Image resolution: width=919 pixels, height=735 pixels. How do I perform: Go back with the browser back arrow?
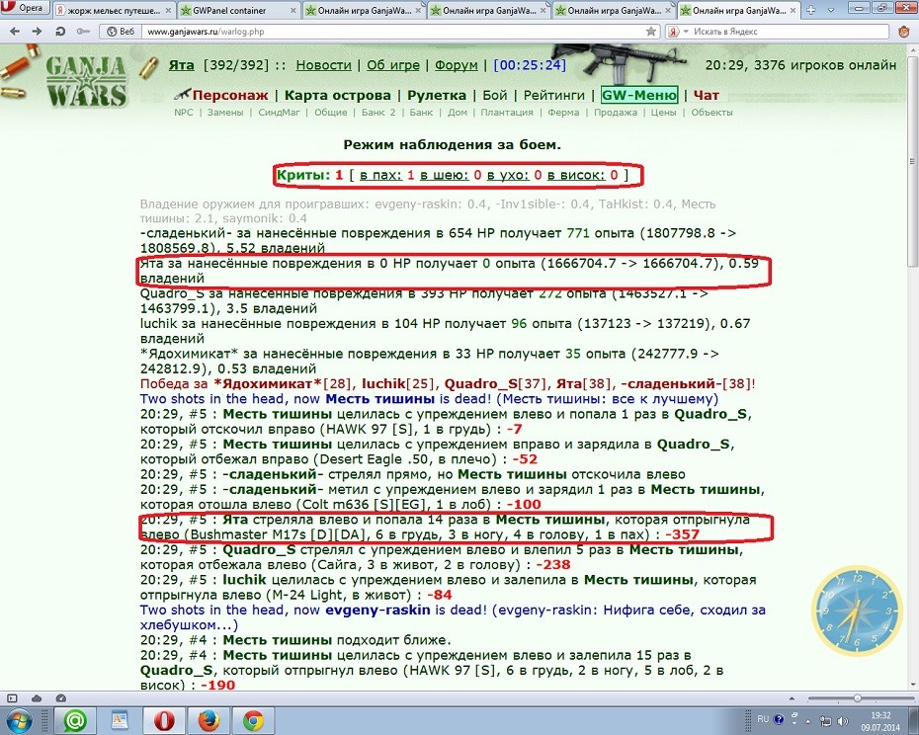pos(15,31)
